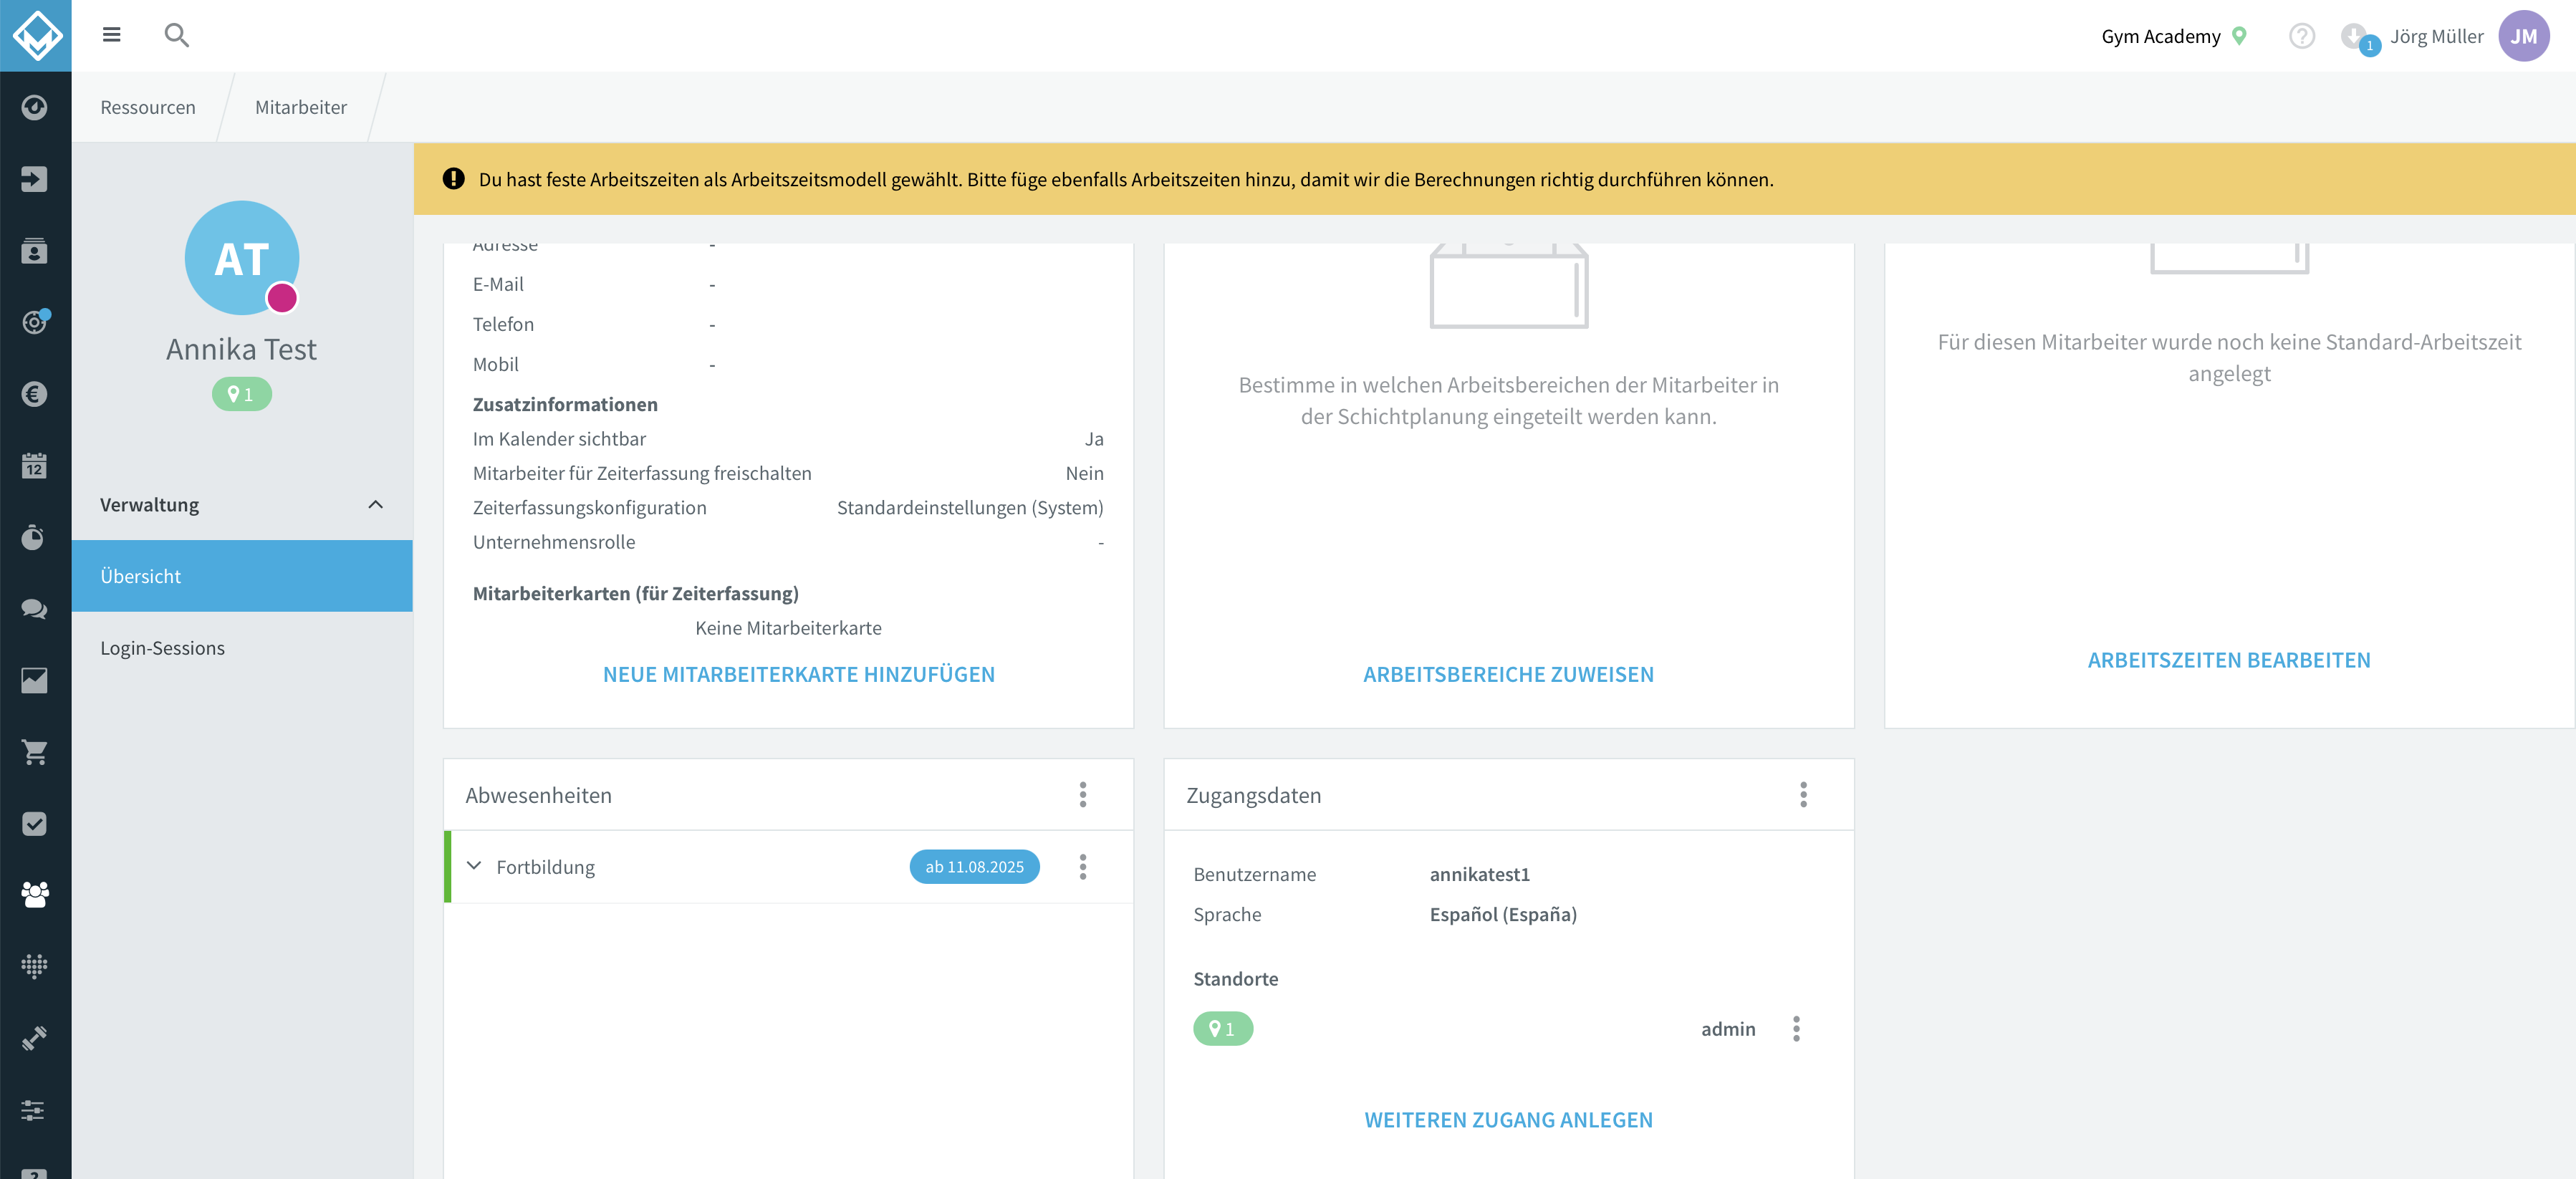This screenshot has height=1179, width=2576.
Task: Open the calendar icon in sidebar
Action: tap(34, 465)
